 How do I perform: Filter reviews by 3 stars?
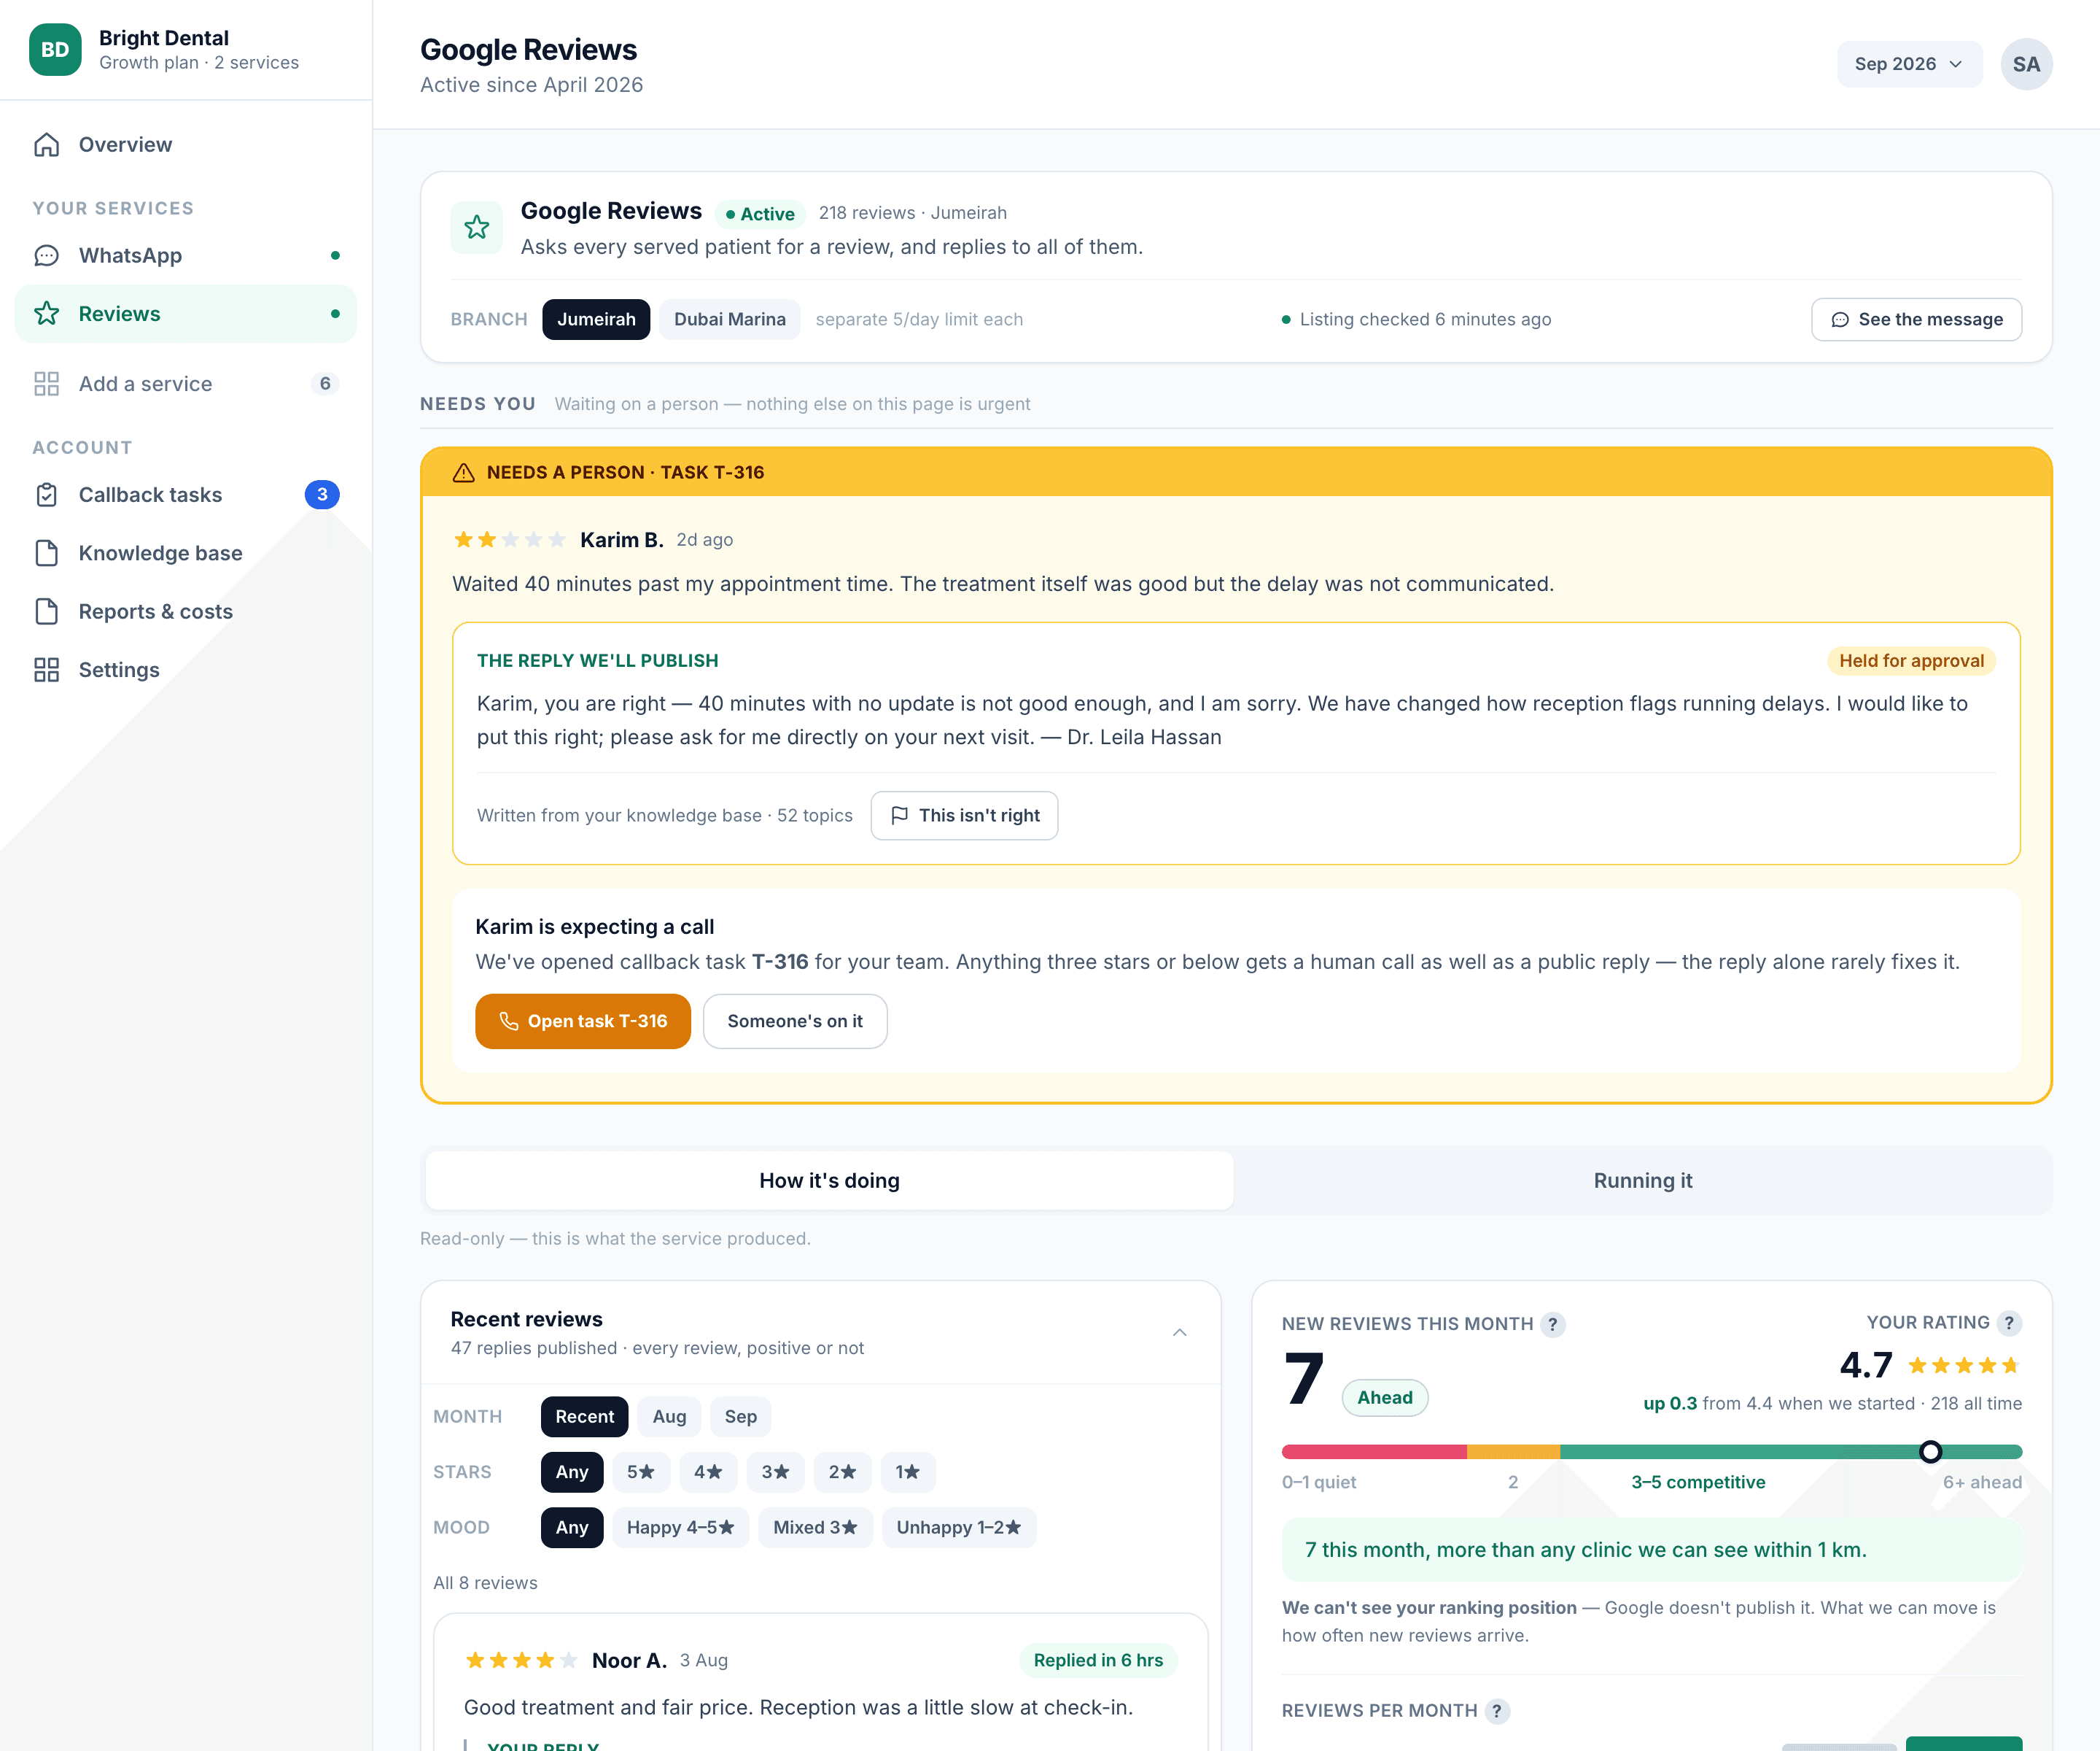click(775, 1473)
